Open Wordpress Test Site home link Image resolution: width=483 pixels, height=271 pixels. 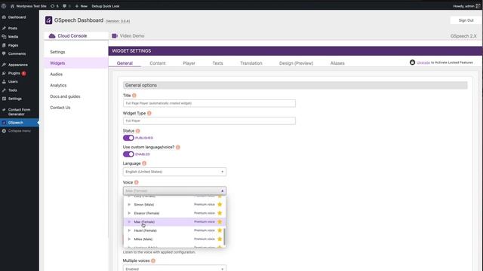[x=29, y=6]
